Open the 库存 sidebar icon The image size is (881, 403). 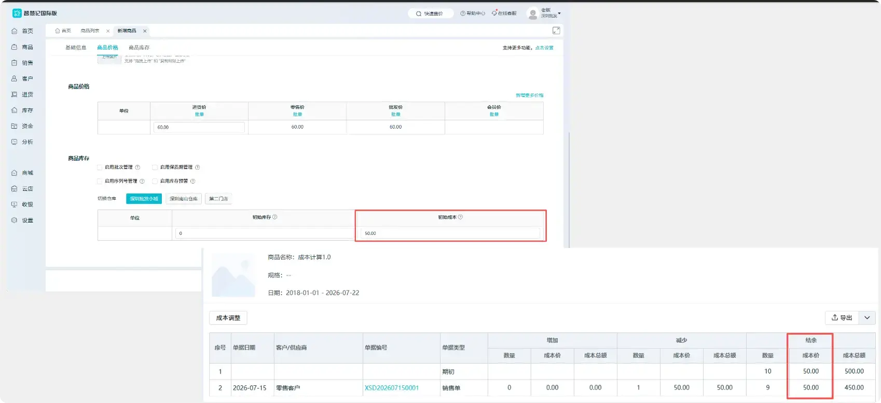click(x=15, y=110)
